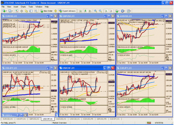Open the View menu

click(9, 7)
